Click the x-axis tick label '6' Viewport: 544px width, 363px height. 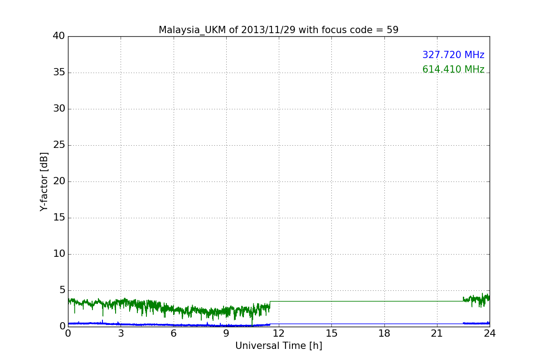click(x=174, y=334)
